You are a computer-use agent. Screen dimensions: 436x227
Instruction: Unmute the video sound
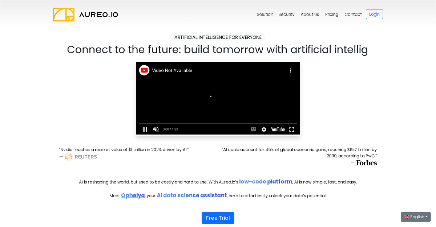coord(156,129)
